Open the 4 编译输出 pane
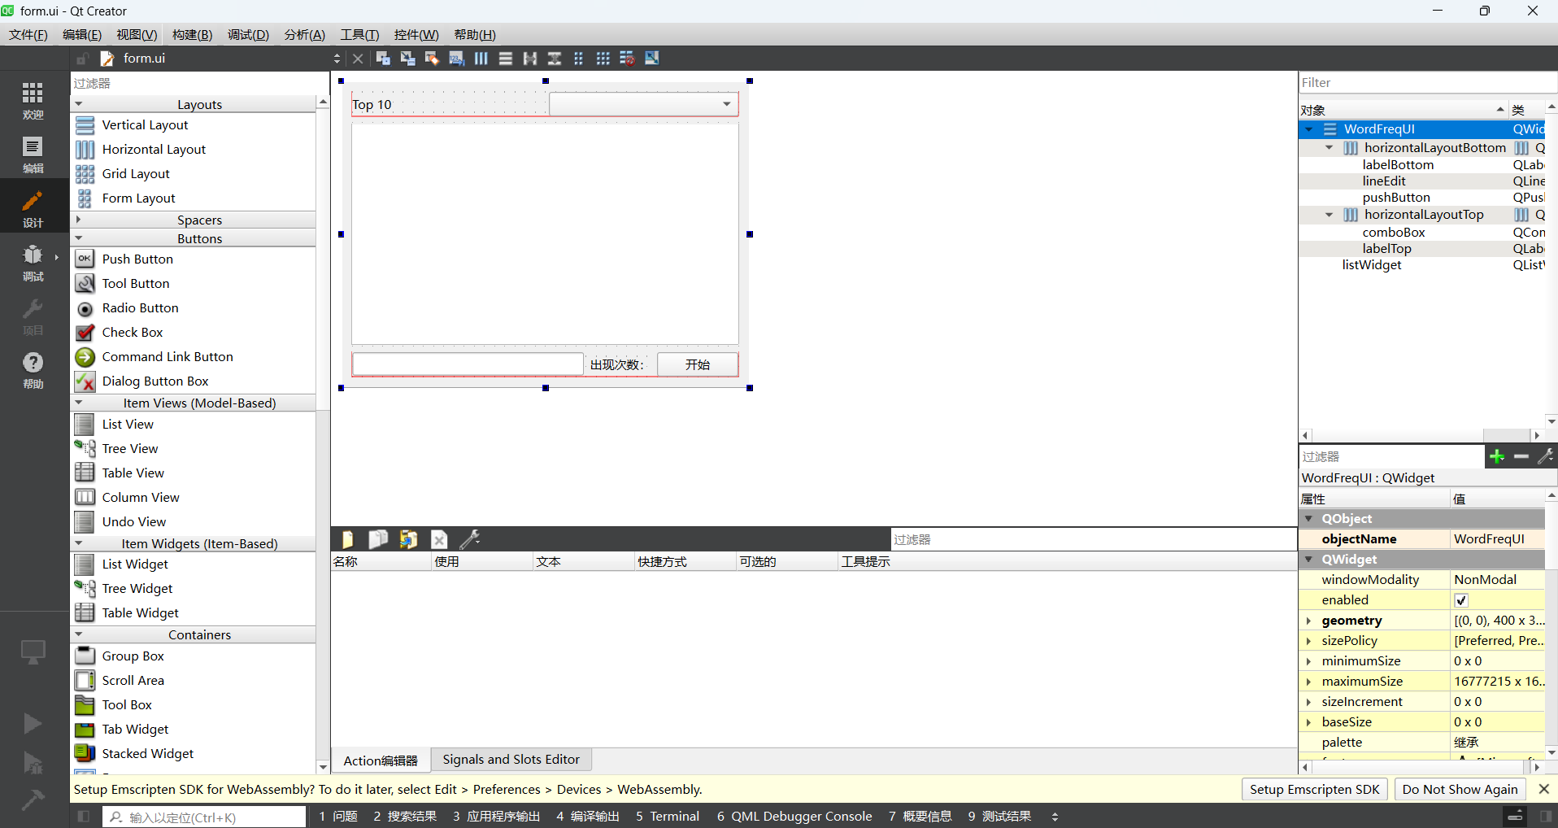Image resolution: width=1558 pixels, height=828 pixels. pyautogui.click(x=588, y=816)
